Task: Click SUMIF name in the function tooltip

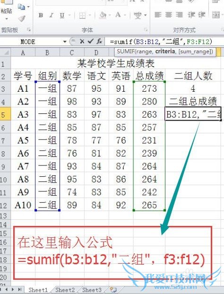Action: [x=125, y=52]
